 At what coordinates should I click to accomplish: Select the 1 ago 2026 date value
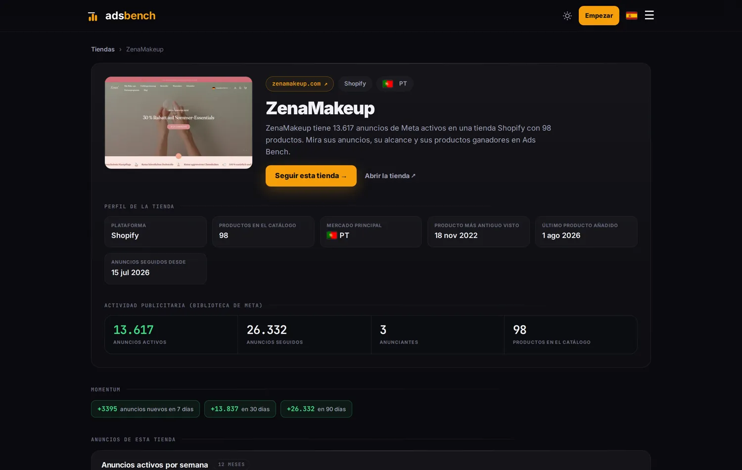pos(561,235)
